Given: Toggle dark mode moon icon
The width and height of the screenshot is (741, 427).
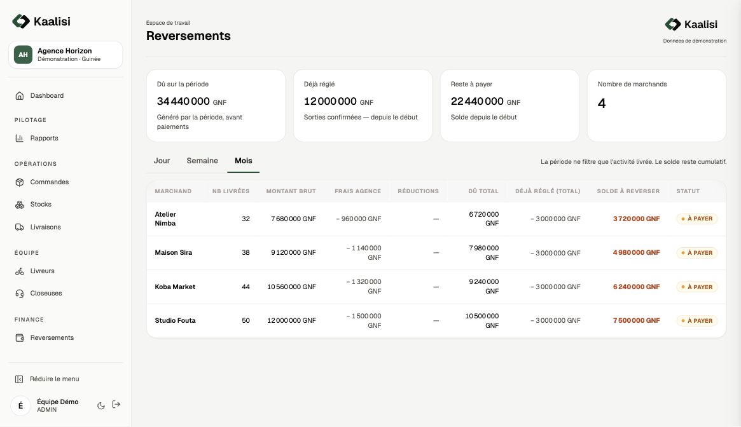Looking at the screenshot, I should (x=100, y=405).
